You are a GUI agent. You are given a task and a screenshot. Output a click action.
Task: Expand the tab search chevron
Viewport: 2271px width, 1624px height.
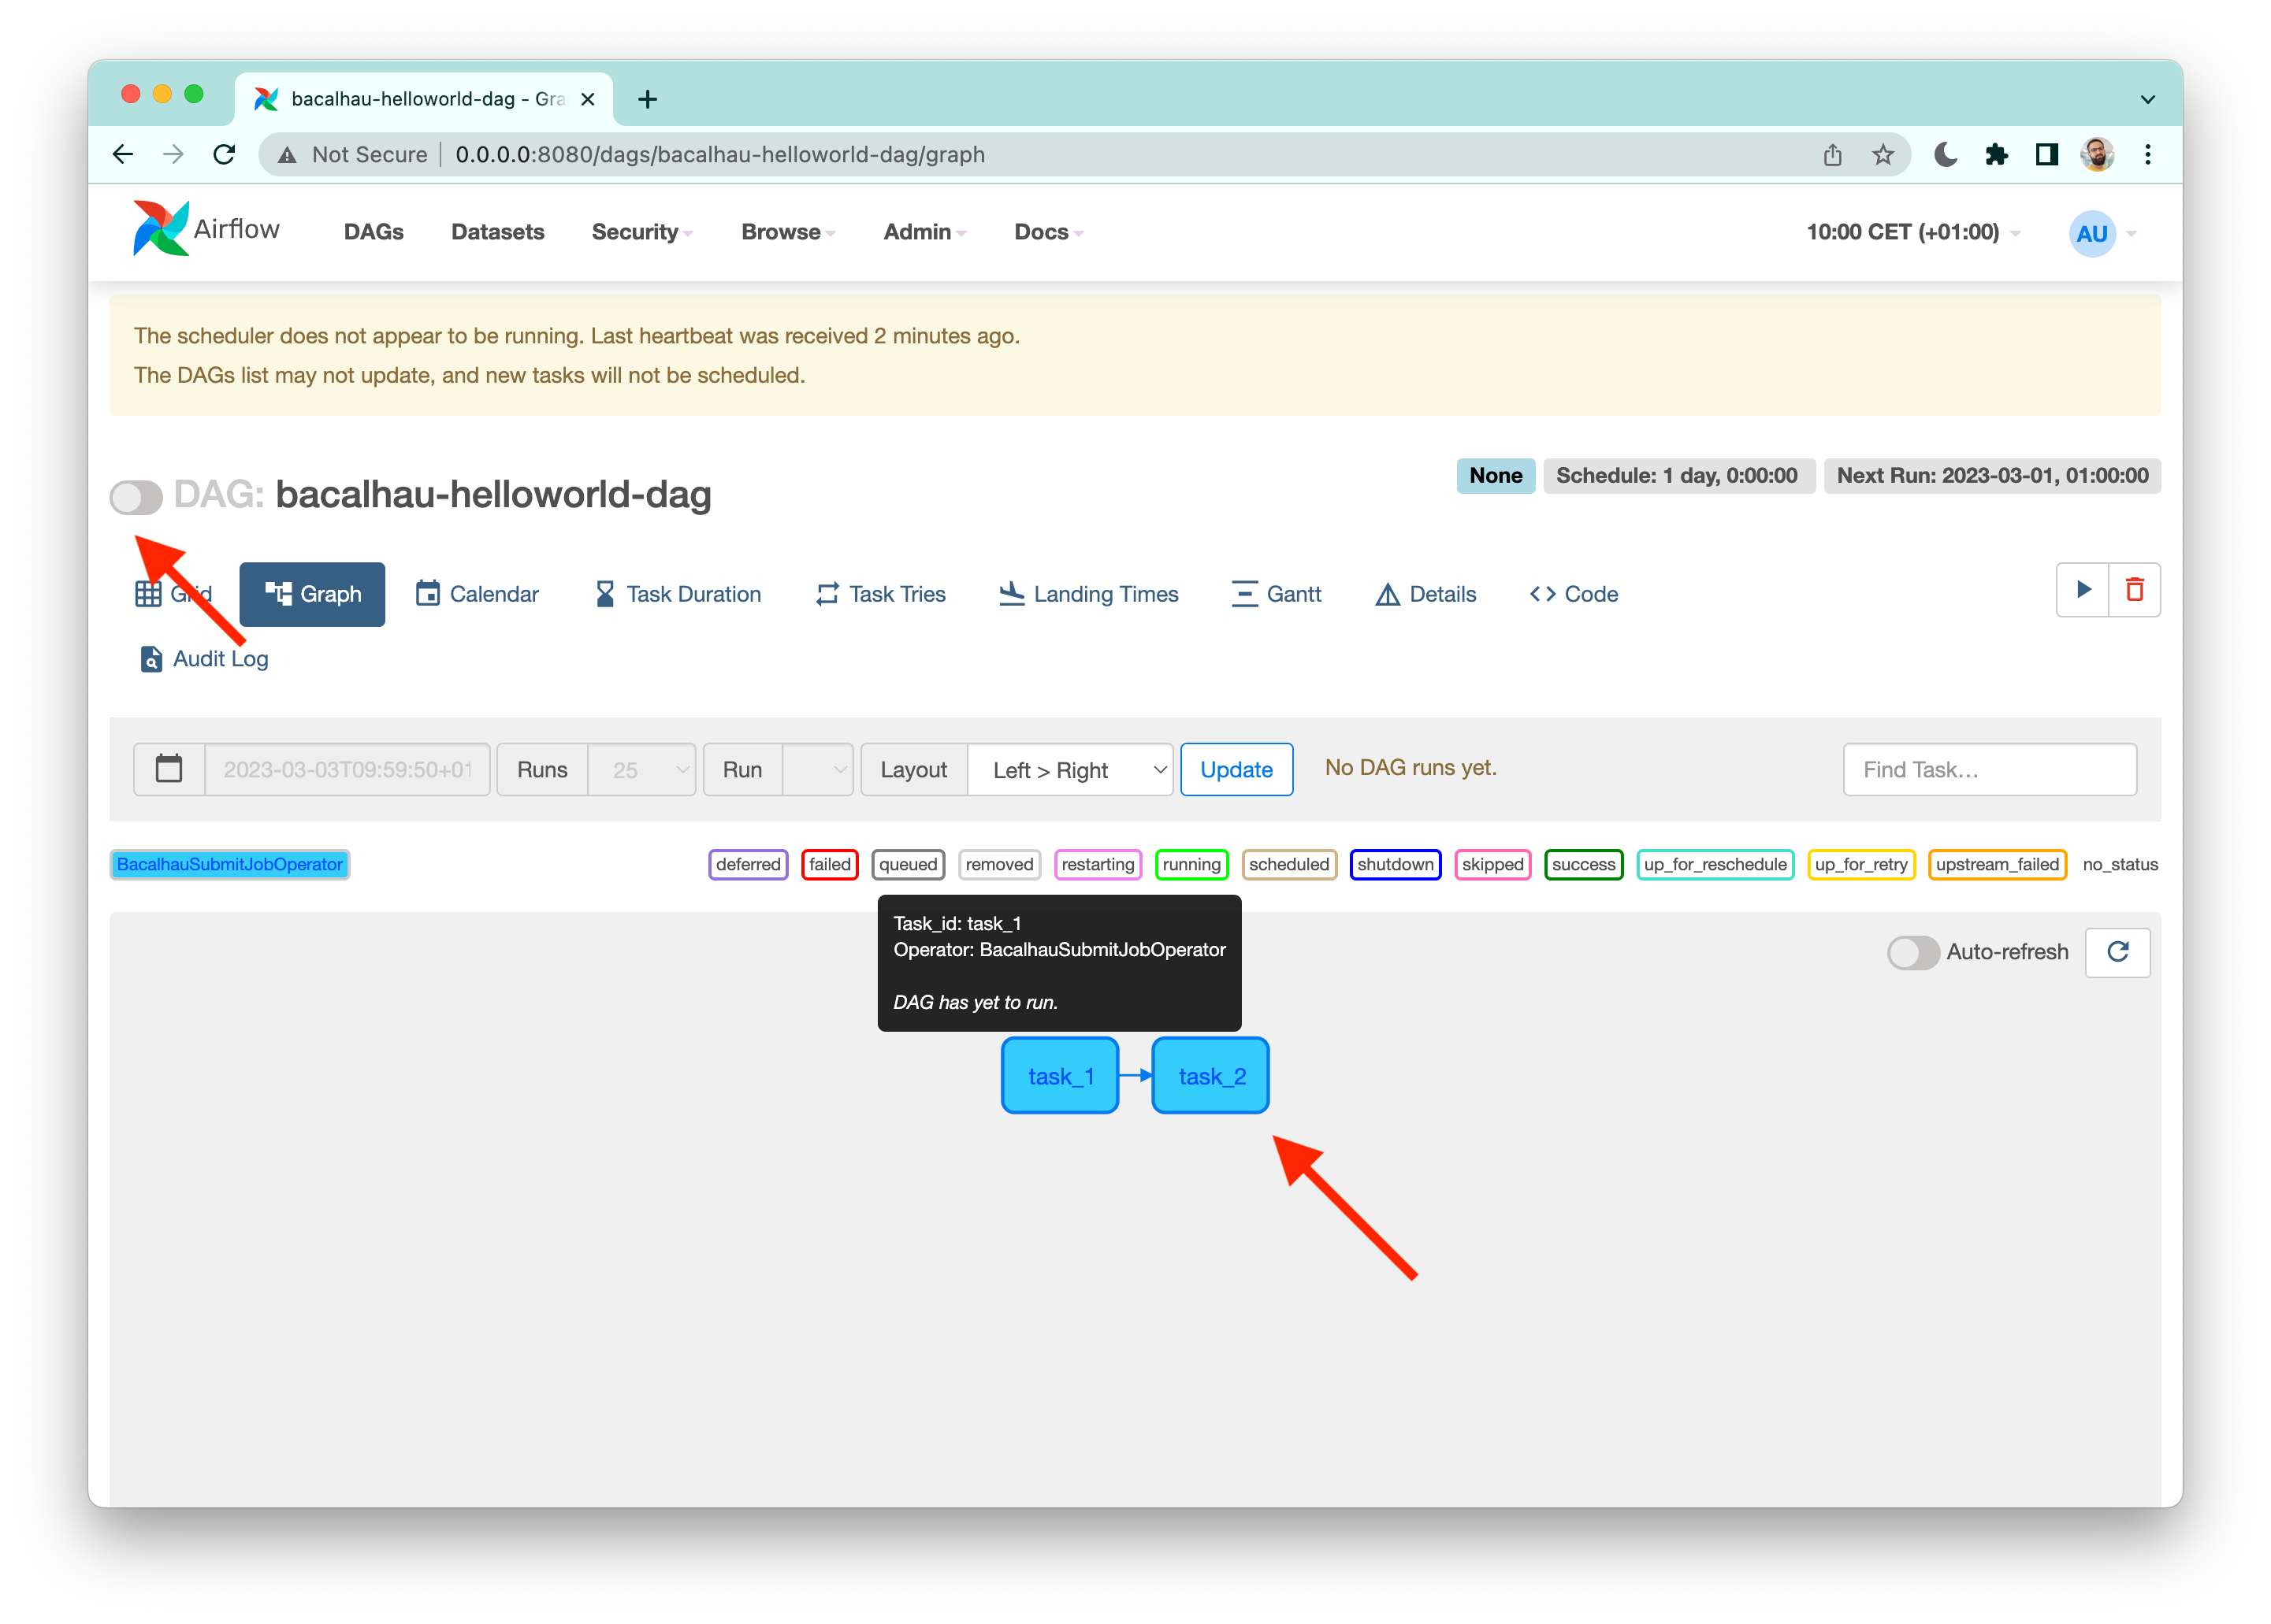2148,99
